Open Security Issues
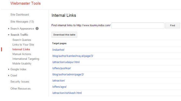The height and width of the screenshot is (101, 181). tap(20, 82)
